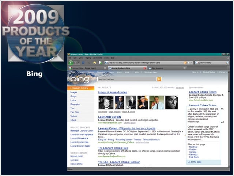Open The Leonard Cohen Files result

(113, 148)
